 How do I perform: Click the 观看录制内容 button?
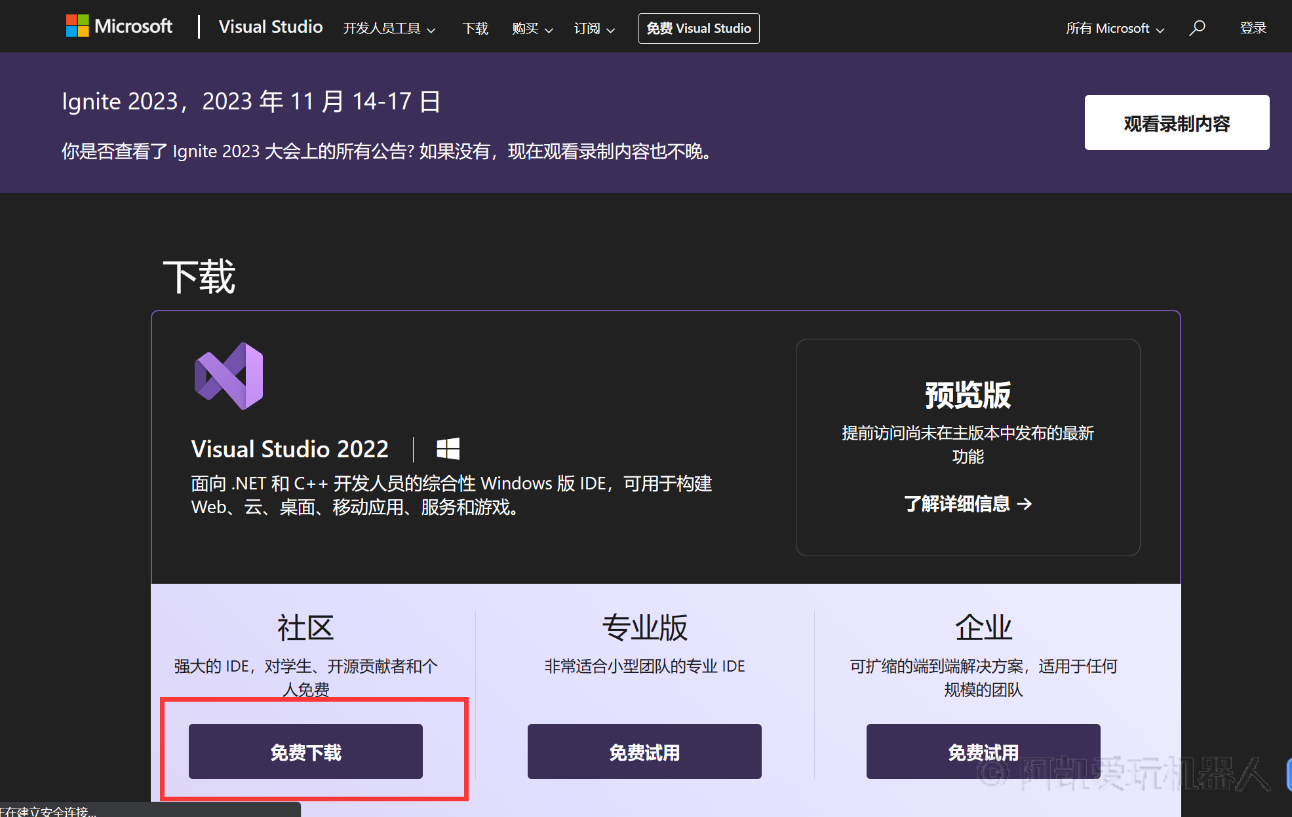[x=1177, y=123]
